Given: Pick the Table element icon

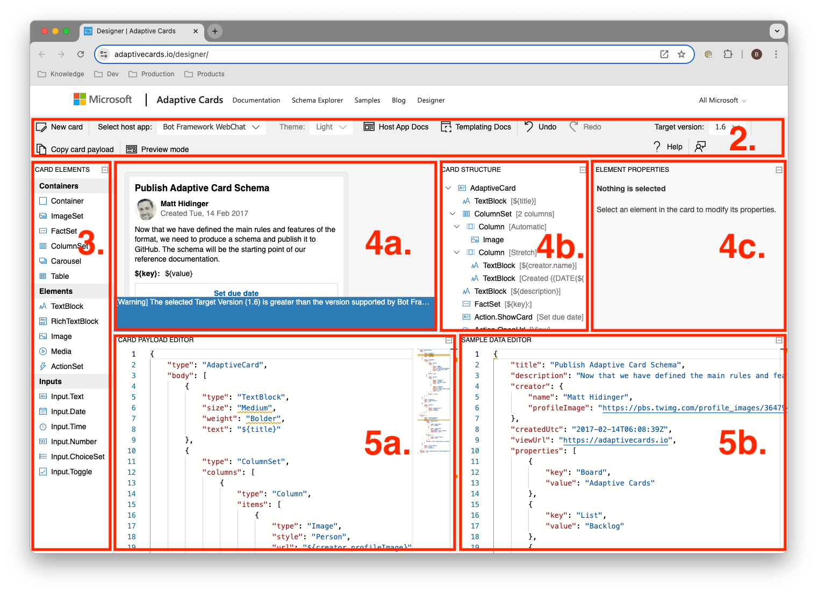Looking at the screenshot, I should (43, 276).
